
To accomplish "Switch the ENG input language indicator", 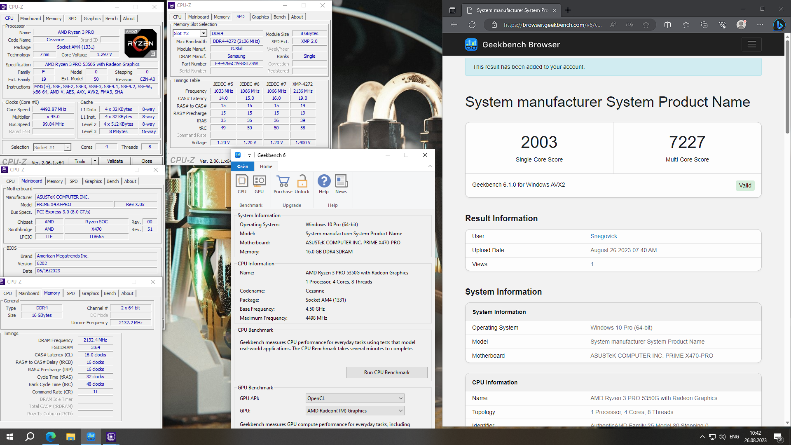I will [x=734, y=437].
